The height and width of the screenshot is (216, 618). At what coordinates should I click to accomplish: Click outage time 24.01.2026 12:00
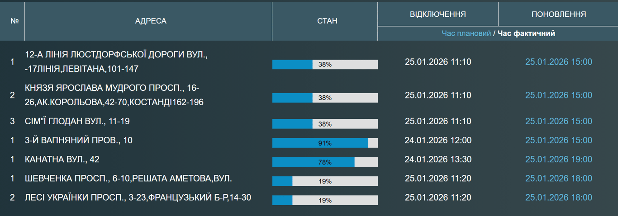437,140
